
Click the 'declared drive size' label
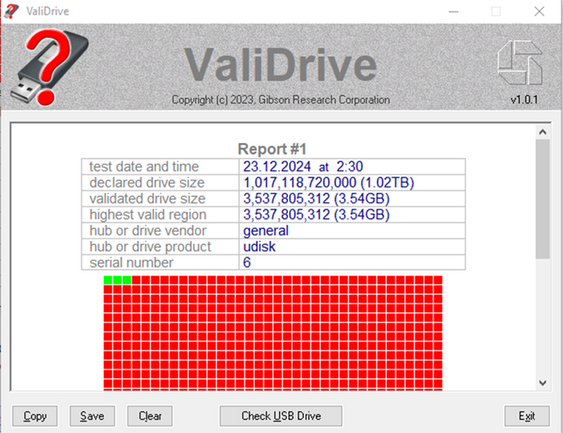(147, 182)
